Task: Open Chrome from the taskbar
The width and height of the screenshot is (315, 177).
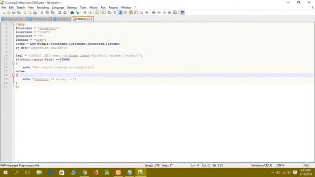Action: 84,173
